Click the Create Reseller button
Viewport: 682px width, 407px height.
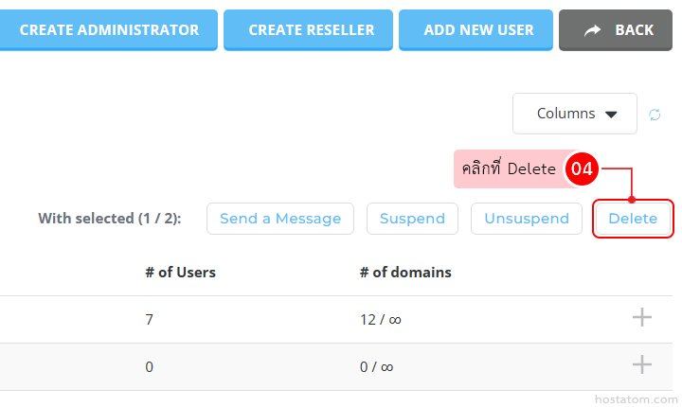[x=311, y=30]
